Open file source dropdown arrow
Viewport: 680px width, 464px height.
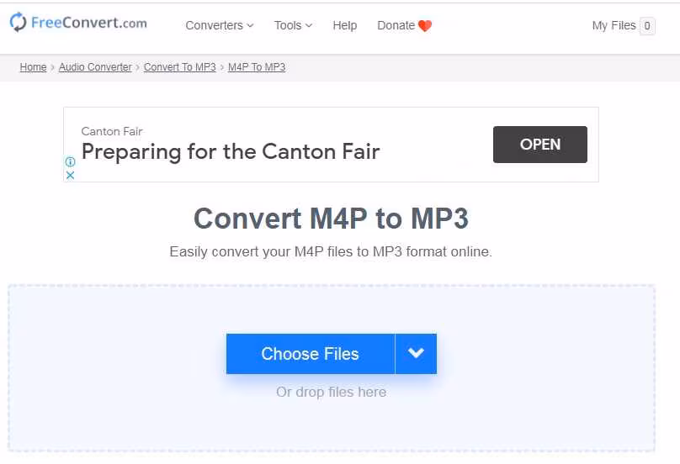416,354
